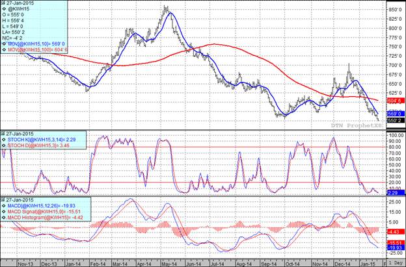Click the diamond marker next to @KWH15
The height and width of the screenshot is (267, 406).
coord(5,9)
